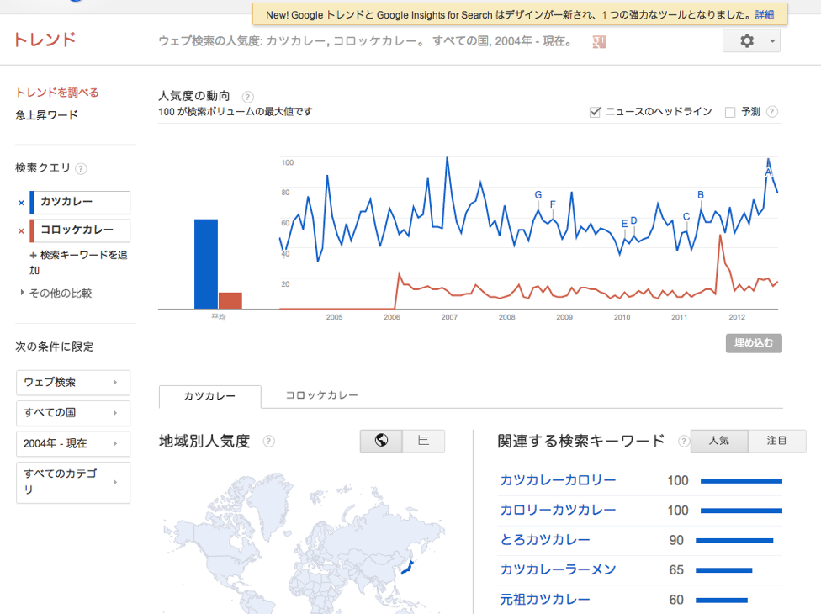Enable the 予測 forecast checkbox

tap(730, 112)
